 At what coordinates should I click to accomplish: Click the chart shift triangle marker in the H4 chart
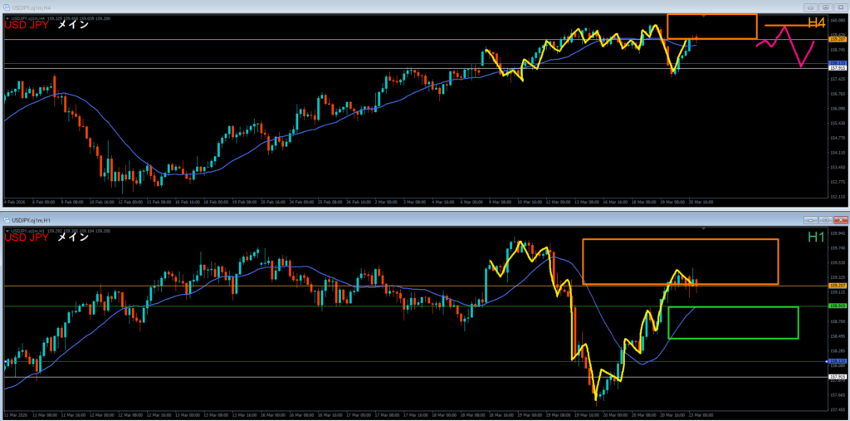704,17
